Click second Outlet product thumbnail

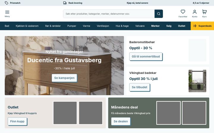91,113
